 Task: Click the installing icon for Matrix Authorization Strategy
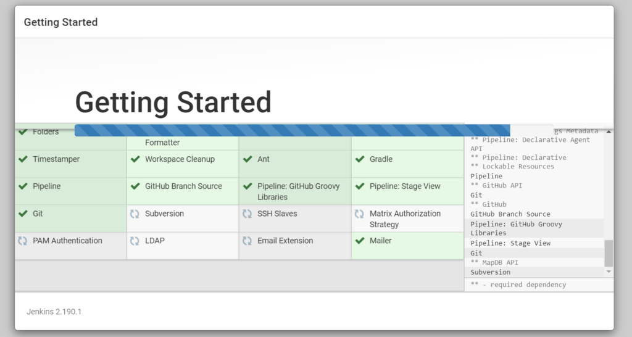click(359, 214)
